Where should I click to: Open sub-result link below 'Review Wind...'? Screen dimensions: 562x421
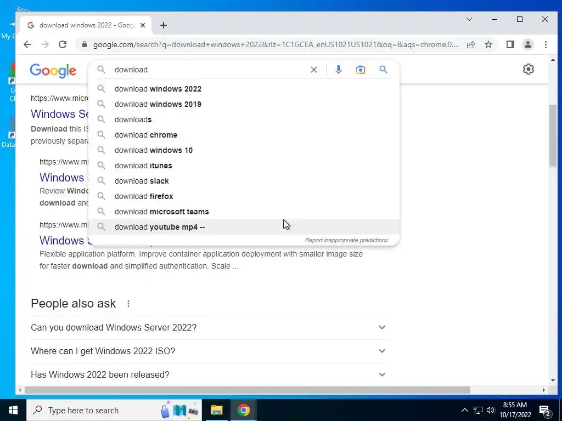(x=64, y=178)
